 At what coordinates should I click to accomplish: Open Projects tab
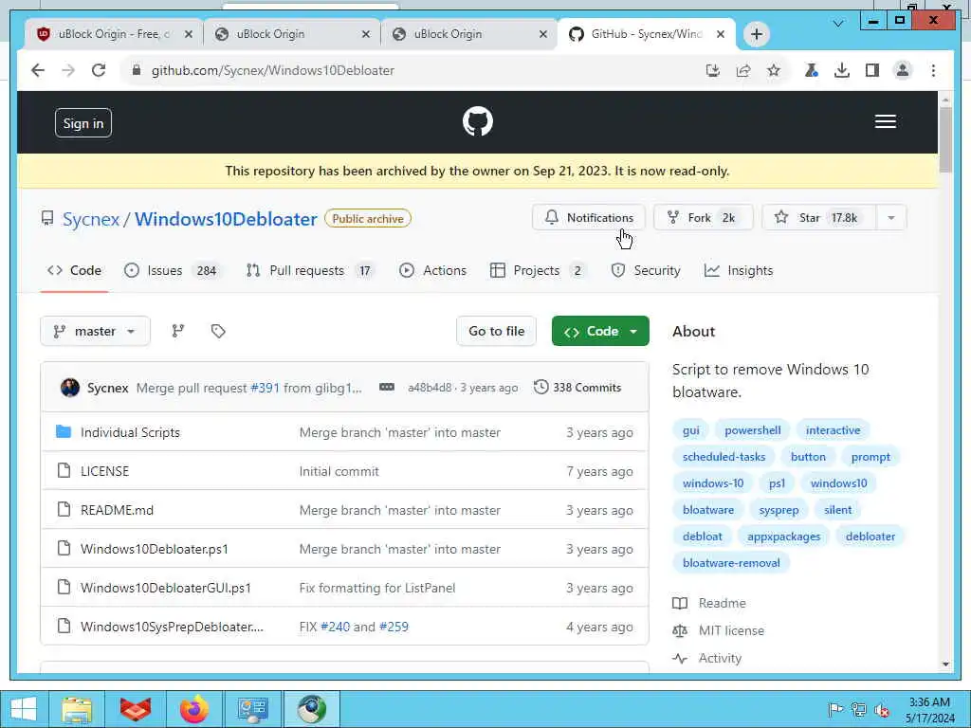(538, 270)
